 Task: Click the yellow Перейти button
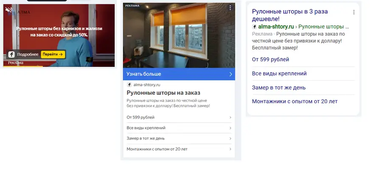tap(53, 54)
